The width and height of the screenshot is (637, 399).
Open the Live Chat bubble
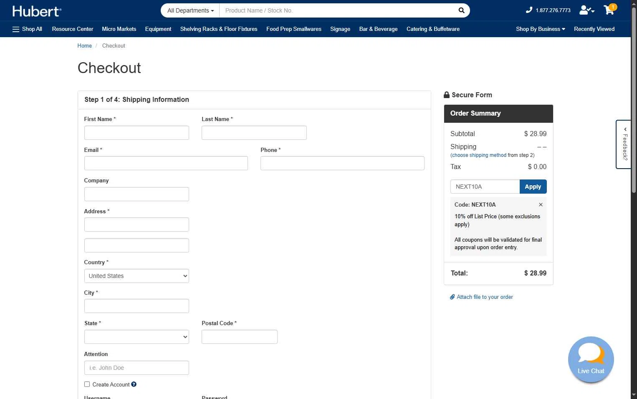(x=591, y=359)
